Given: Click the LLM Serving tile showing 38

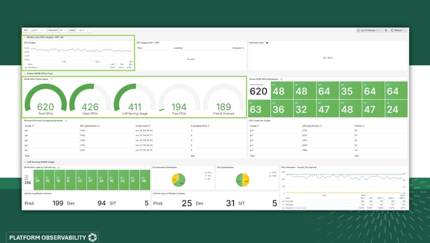Looking at the screenshot, I should coord(145,180).
